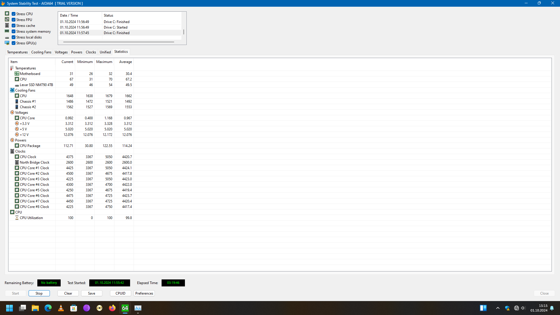Open Firefox from the taskbar
Image resolution: width=560 pixels, height=315 pixels.
[x=112, y=308]
